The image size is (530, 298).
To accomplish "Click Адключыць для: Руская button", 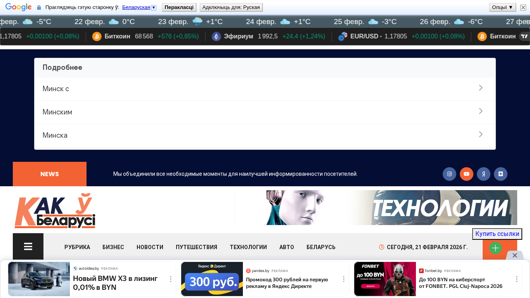I will 231,7.
